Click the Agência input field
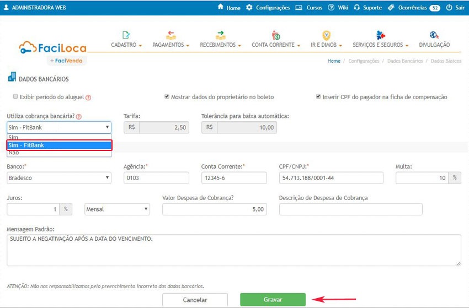The image size is (469, 308). [x=156, y=178]
